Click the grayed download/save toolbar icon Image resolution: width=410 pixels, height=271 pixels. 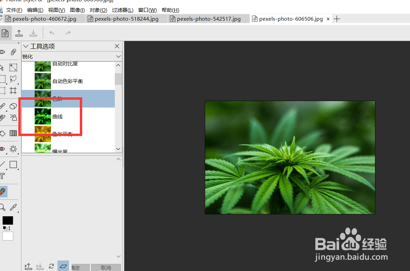pyautogui.click(x=33, y=33)
